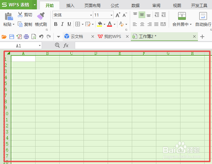Click the decrease indent icon
The height and width of the screenshot is (164, 212).
157,15
